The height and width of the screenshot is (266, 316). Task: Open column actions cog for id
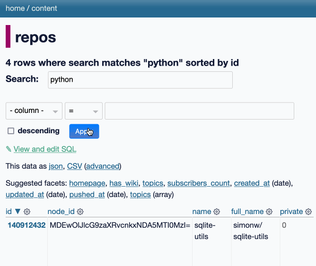27,212
